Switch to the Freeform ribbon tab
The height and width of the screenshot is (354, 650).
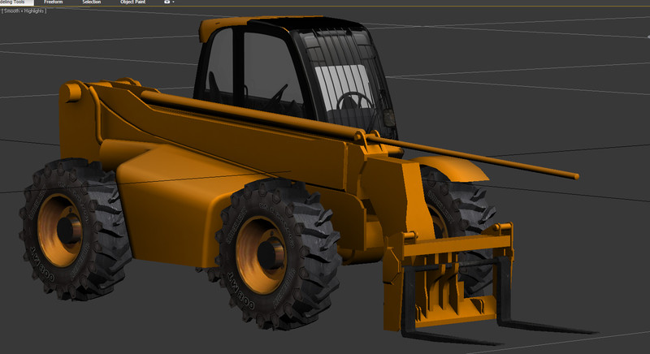pos(54,2)
